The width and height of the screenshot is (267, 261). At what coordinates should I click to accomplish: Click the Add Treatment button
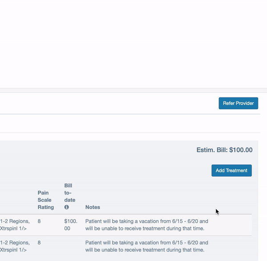tap(231, 170)
